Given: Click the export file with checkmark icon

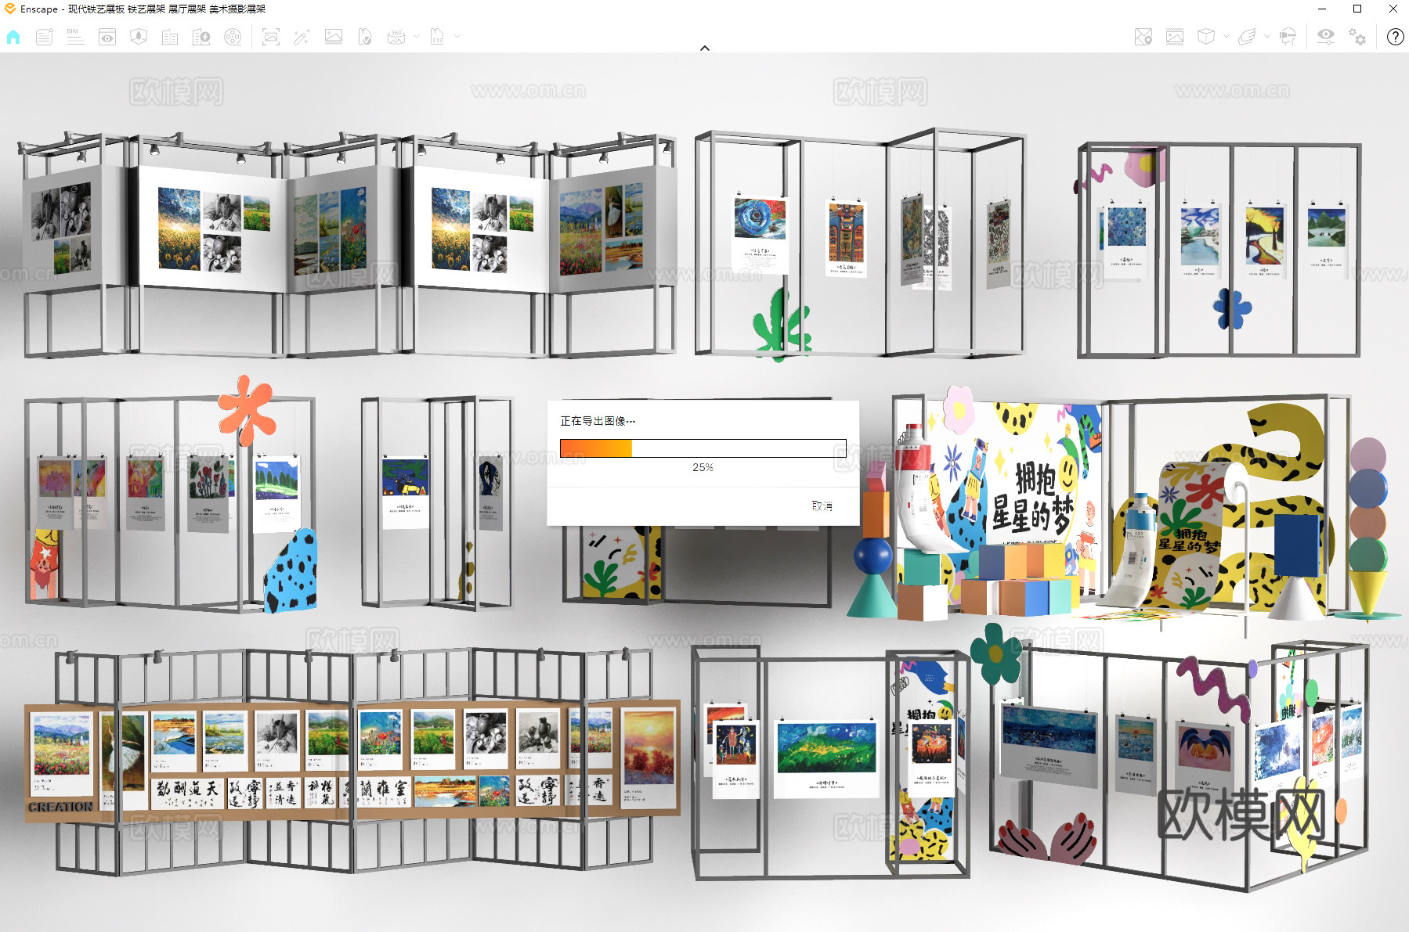Looking at the screenshot, I should pyautogui.click(x=365, y=37).
